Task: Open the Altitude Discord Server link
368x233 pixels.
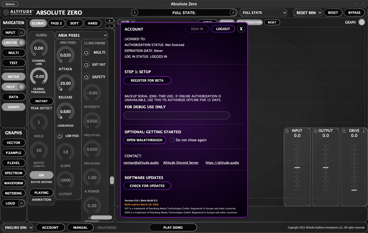Action: (181, 163)
